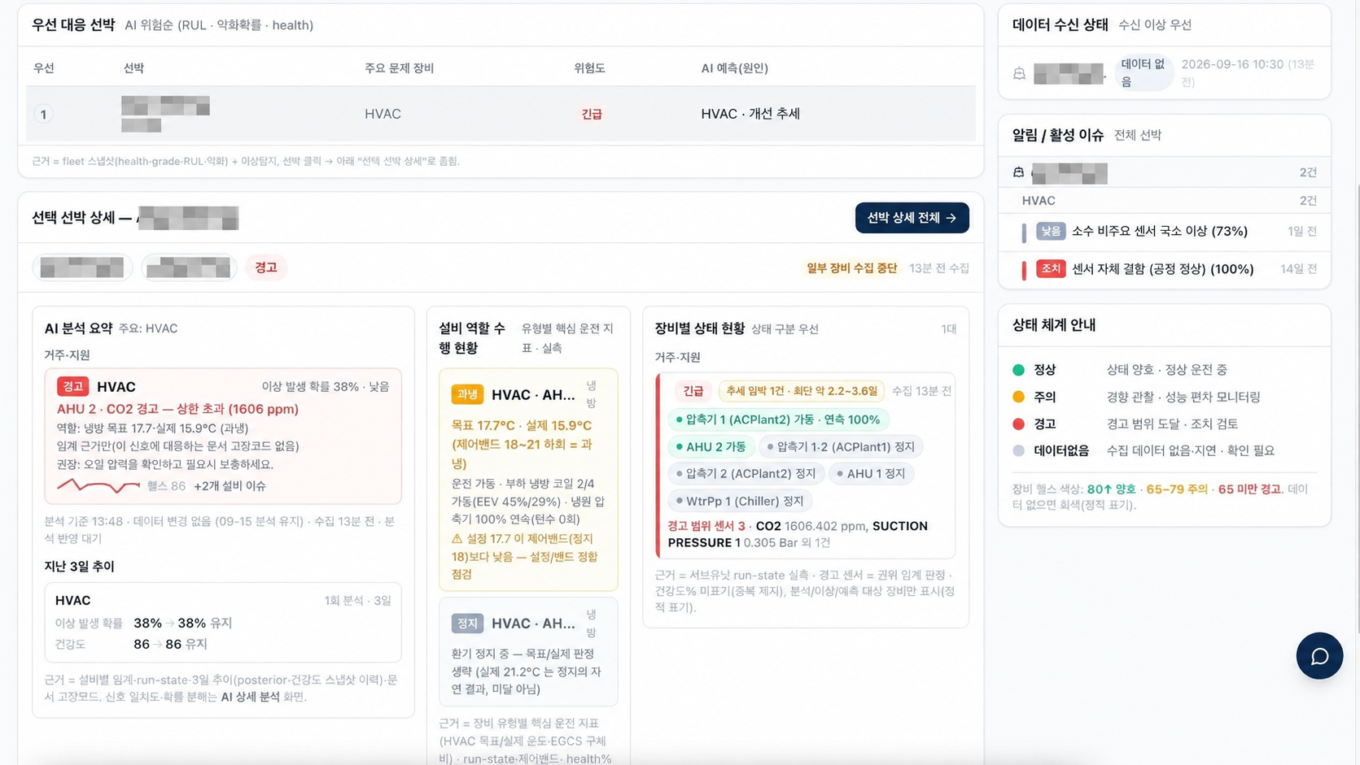This screenshot has width=1360, height=765.
Task: Click AI 예측(원인) column header
Action: tap(734, 68)
